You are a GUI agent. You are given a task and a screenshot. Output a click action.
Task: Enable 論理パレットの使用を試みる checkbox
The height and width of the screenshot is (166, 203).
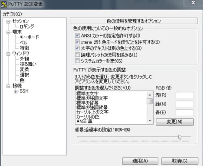pos(77,55)
